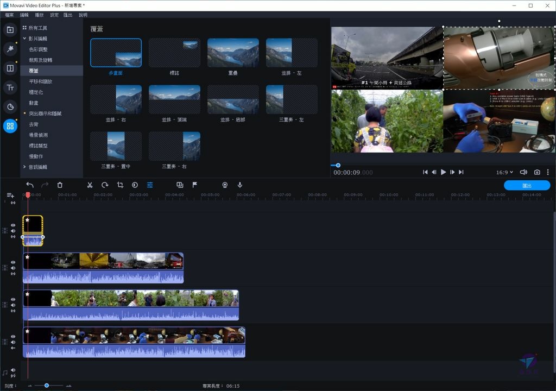Step back one frame
Screen dimensions: 556x391
tap(434, 172)
